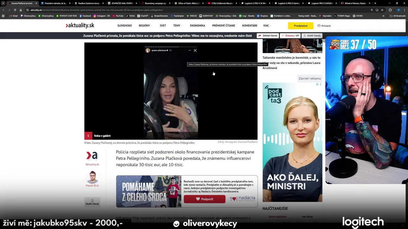Open the ChatGPT bookmark
Image resolution: width=408 pixels, height=229 pixels.
click(x=143, y=16)
